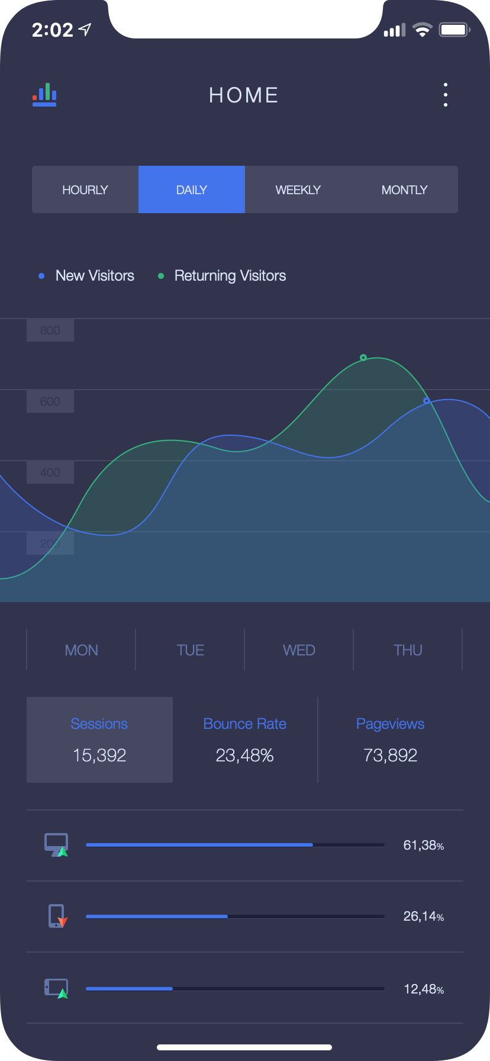The width and height of the screenshot is (490, 1061).
Task: Click the mobile 26,14% progress bar
Action: pyautogui.click(x=236, y=917)
